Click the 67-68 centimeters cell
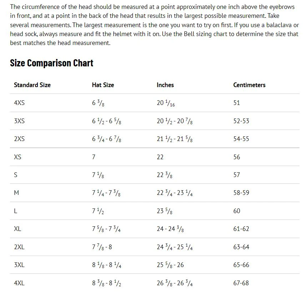 pos(241,283)
